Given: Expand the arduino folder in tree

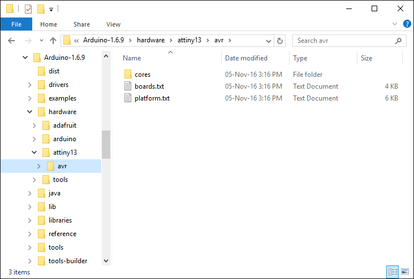Looking at the screenshot, I should click(x=34, y=139).
